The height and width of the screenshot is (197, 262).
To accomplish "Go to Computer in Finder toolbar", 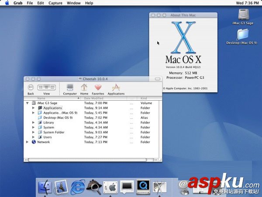I will [x=70, y=89].
